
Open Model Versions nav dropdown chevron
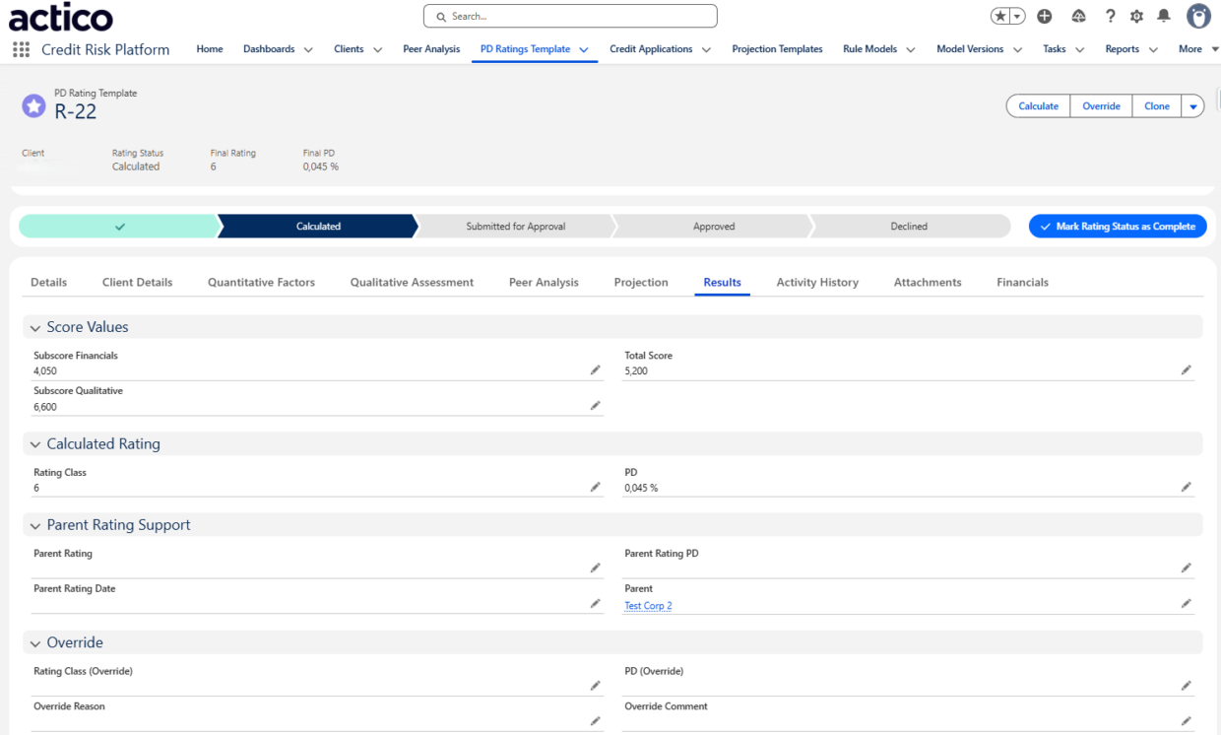1017,49
